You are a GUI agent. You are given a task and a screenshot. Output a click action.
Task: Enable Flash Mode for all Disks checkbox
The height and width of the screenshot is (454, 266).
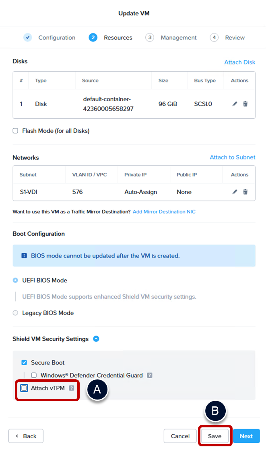pos(16,131)
